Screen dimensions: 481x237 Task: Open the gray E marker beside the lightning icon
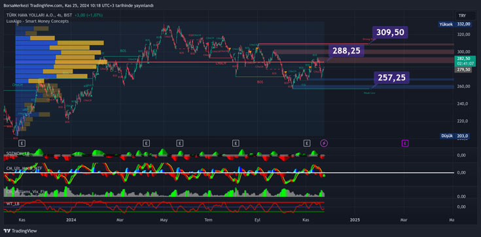307,143
